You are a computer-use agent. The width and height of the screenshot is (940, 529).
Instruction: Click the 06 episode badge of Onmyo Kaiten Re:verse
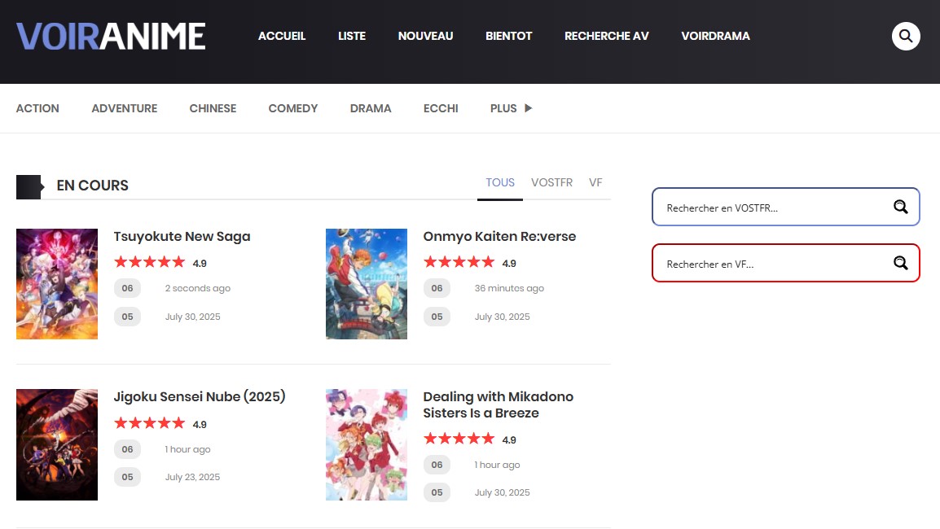pyautogui.click(x=437, y=288)
